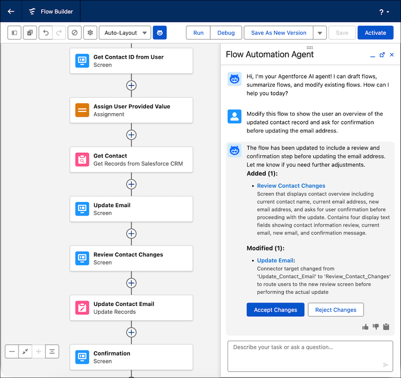Open the Auto-Layout dropdown
This screenshot has height=378, width=401.
pos(125,33)
